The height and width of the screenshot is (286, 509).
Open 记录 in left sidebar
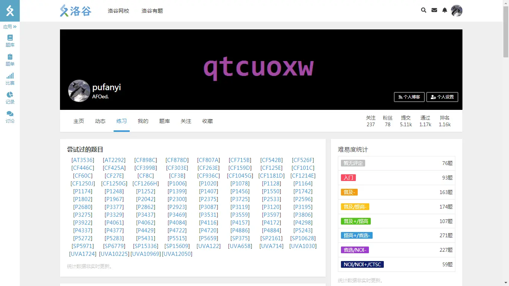(x=10, y=98)
